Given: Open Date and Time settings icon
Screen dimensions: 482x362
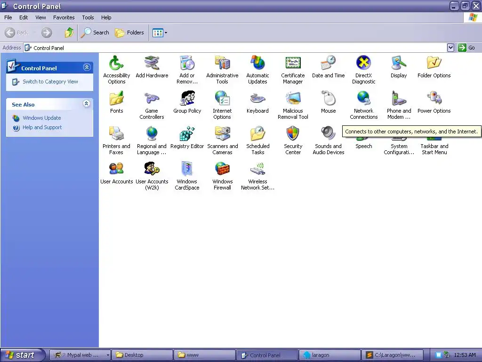Looking at the screenshot, I should pos(328,63).
